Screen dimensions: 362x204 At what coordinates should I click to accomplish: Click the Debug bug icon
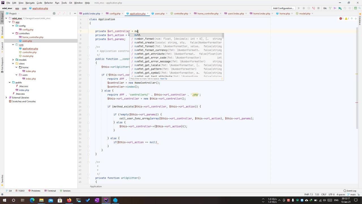pyautogui.click(x=304, y=8)
